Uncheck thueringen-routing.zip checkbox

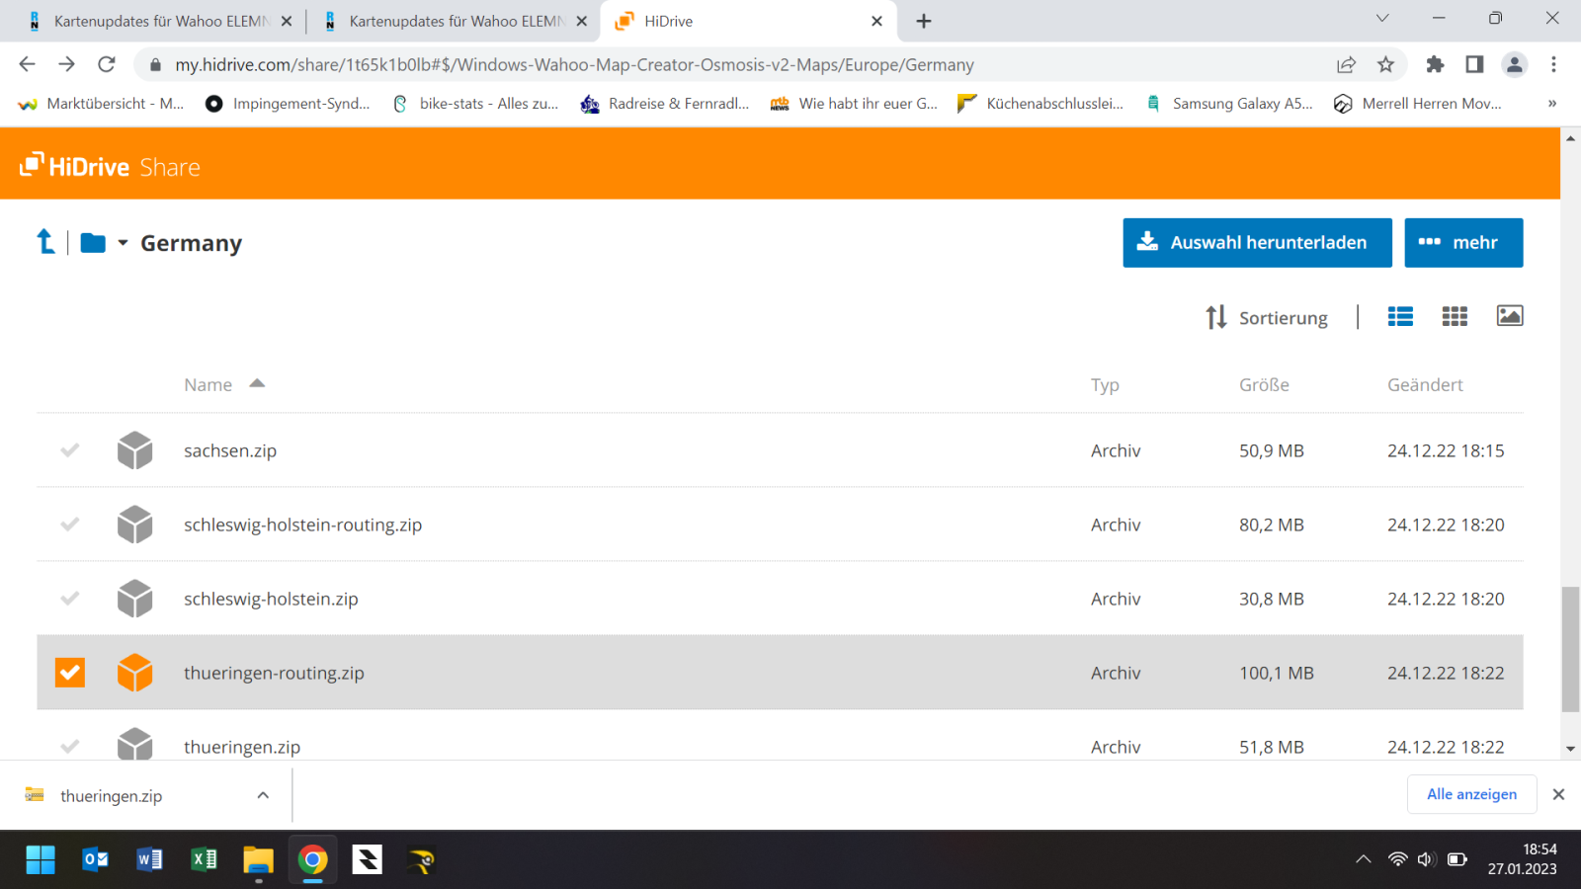70,673
